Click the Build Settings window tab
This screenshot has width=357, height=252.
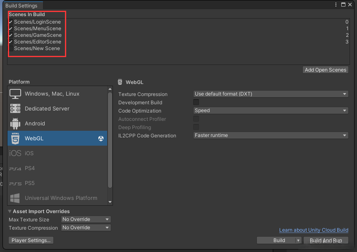[x=21, y=6]
